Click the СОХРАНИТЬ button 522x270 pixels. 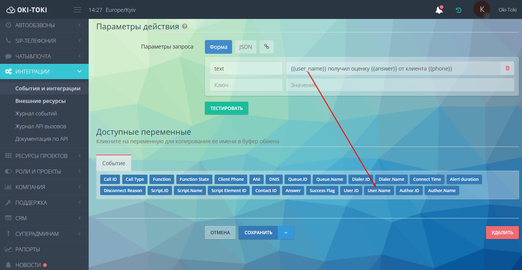click(258, 232)
